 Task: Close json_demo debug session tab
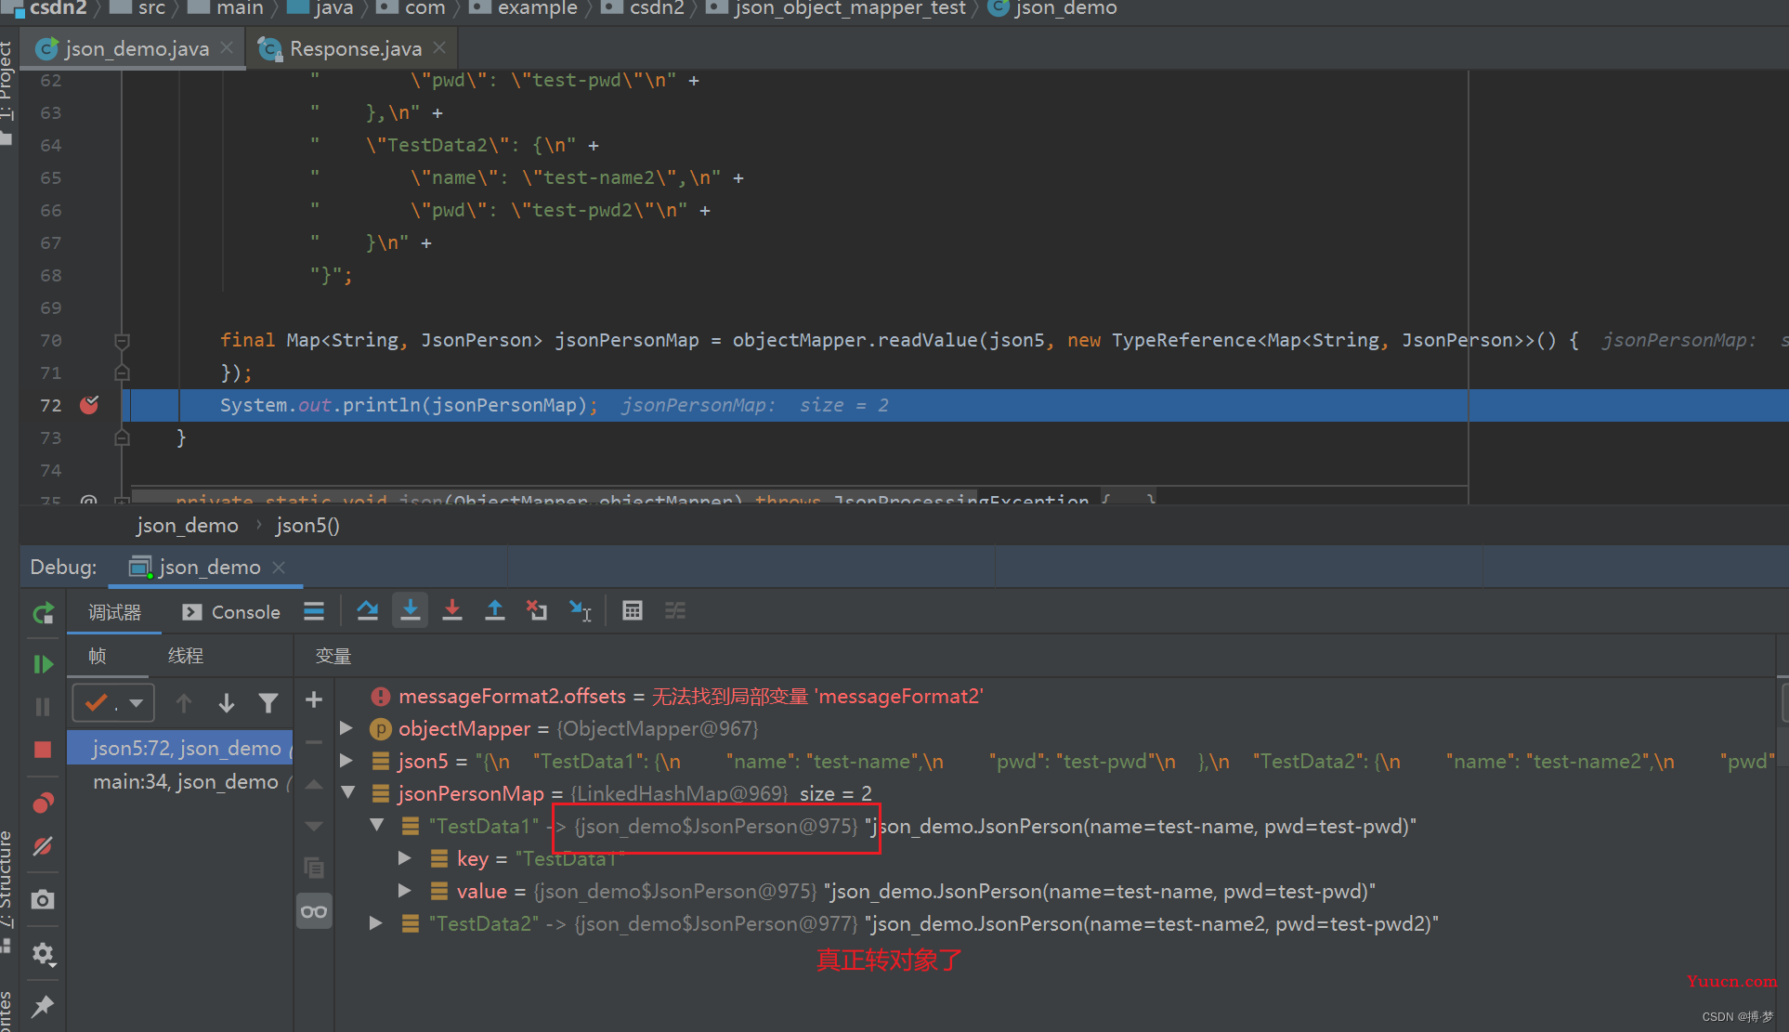(x=279, y=567)
